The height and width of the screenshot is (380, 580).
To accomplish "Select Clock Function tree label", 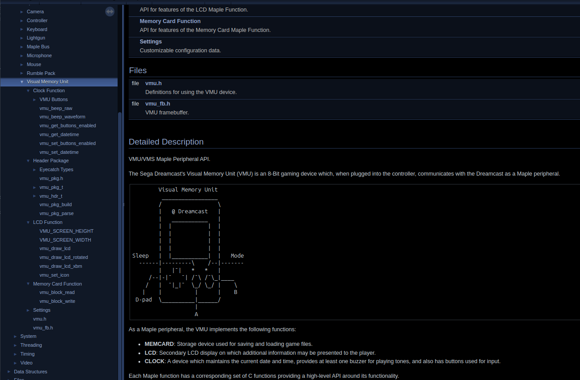I will pos(49,90).
